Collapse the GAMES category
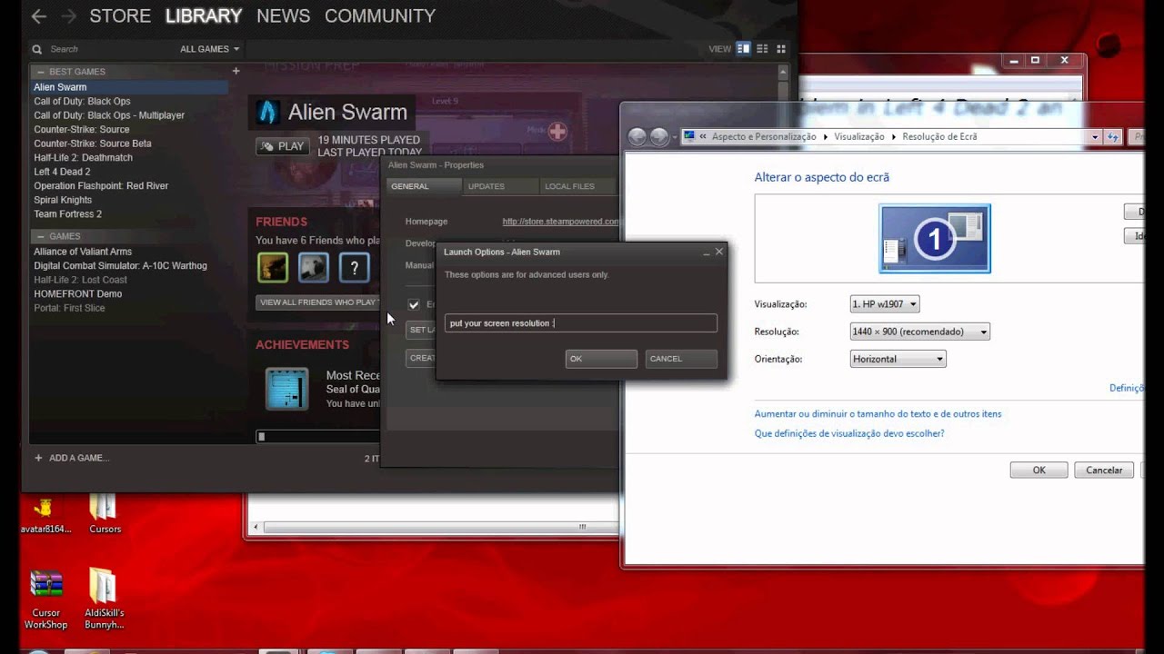Image resolution: width=1164 pixels, height=654 pixels. (41, 236)
